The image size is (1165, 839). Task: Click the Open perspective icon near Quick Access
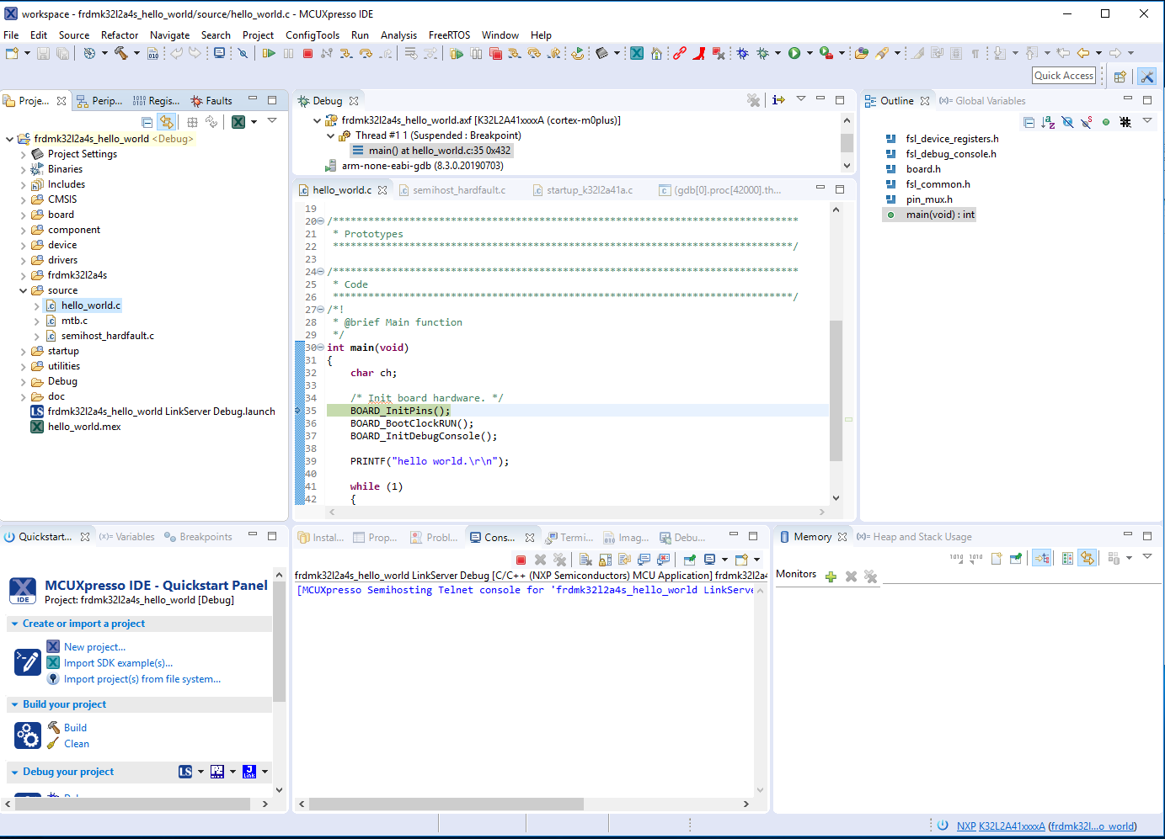pos(1120,77)
